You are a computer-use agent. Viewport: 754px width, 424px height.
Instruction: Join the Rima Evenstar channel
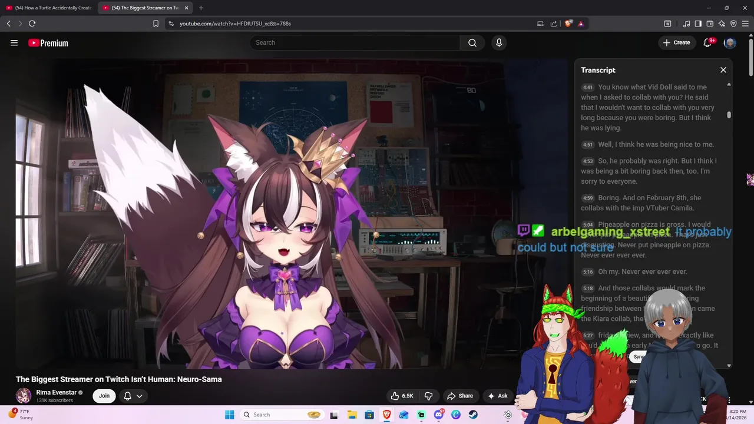click(104, 396)
